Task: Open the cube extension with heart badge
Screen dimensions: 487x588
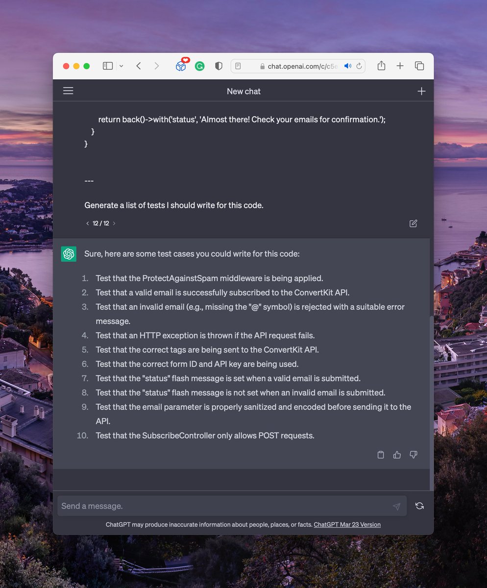Action: [182, 65]
